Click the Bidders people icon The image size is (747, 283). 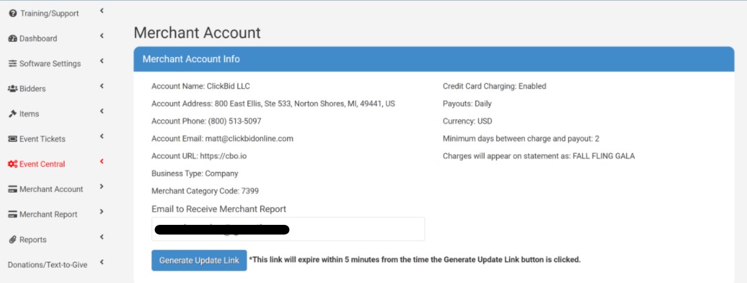point(13,89)
